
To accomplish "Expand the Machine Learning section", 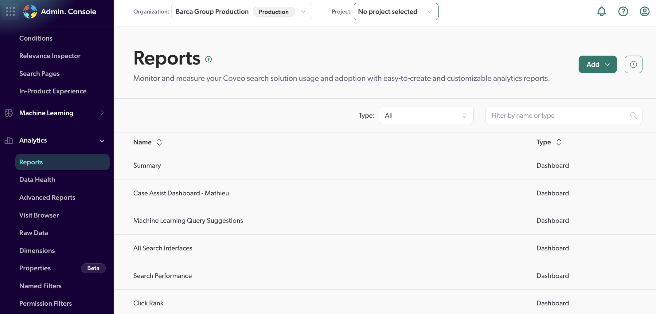I will [102, 113].
